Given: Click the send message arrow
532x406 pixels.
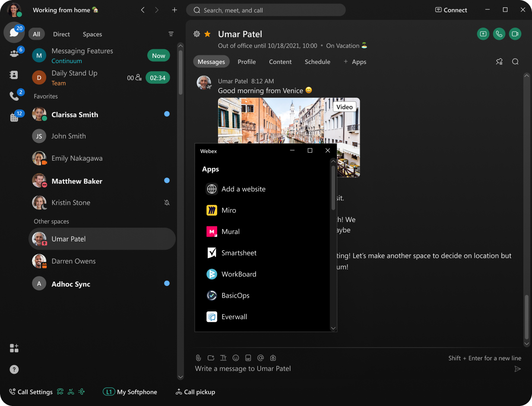Looking at the screenshot, I should 517,369.
